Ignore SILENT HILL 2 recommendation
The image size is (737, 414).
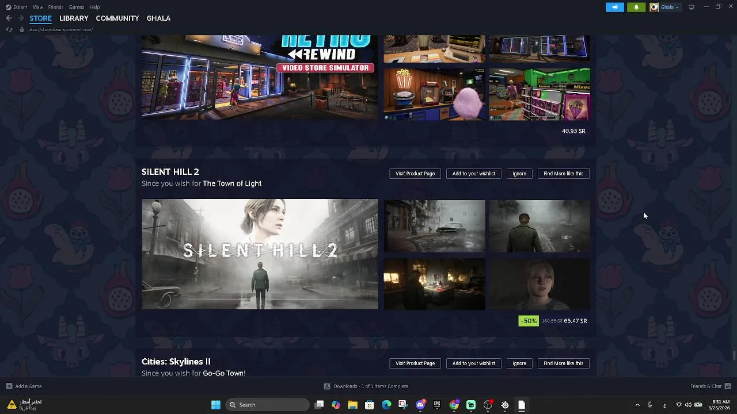519,174
